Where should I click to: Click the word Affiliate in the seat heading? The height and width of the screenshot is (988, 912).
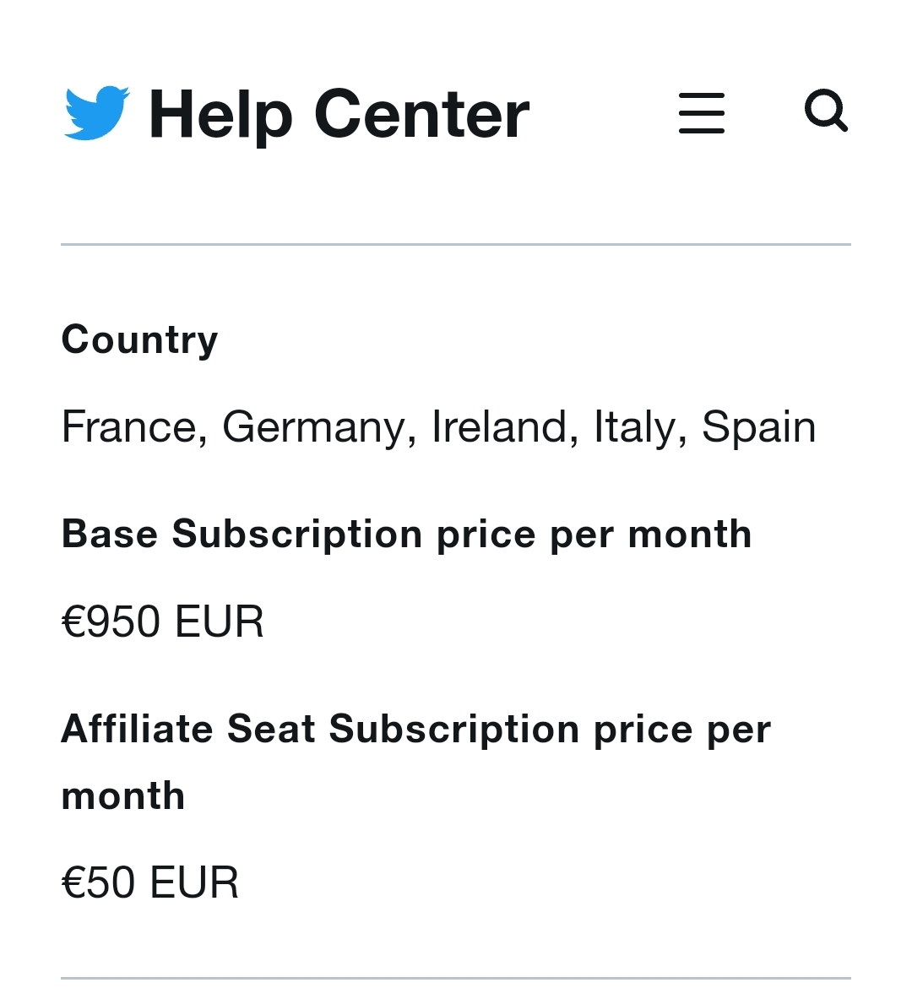(x=137, y=729)
